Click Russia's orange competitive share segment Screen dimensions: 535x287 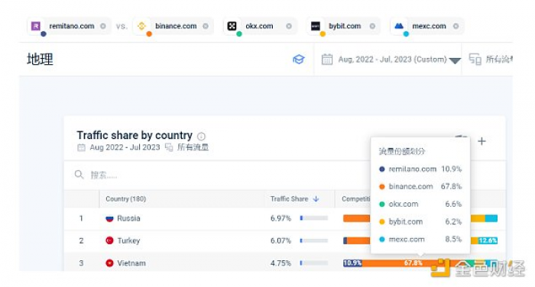(357, 218)
